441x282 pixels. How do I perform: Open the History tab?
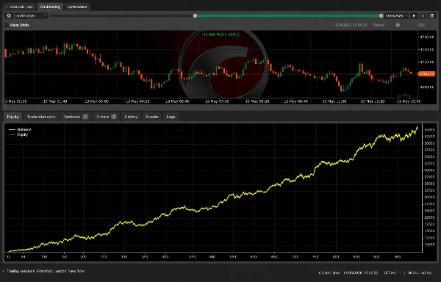(131, 117)
